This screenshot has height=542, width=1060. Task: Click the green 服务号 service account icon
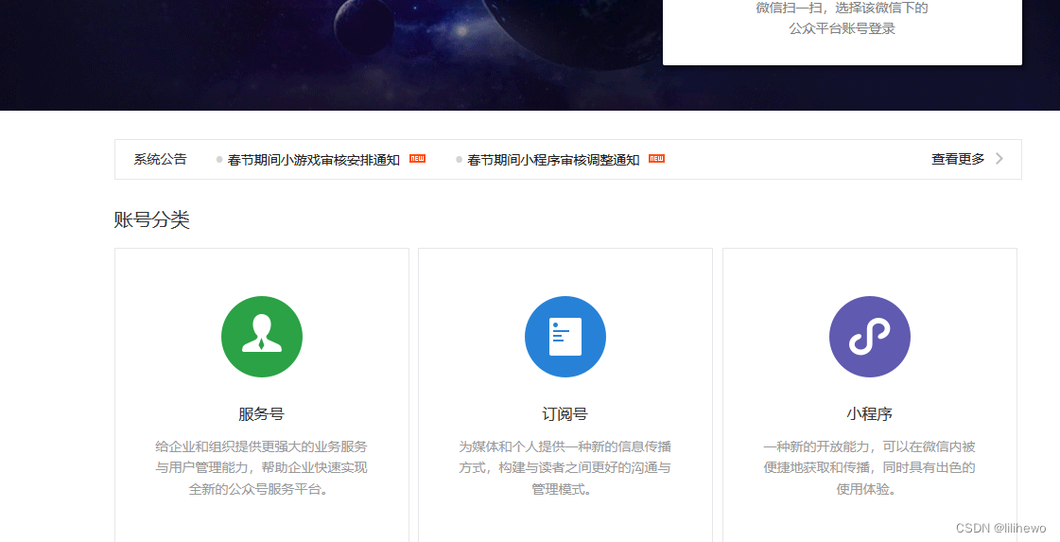262,337
